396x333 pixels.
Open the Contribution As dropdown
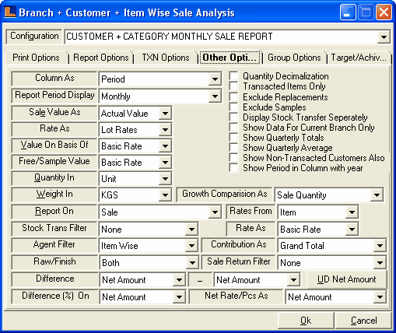(x=380, y=245)
